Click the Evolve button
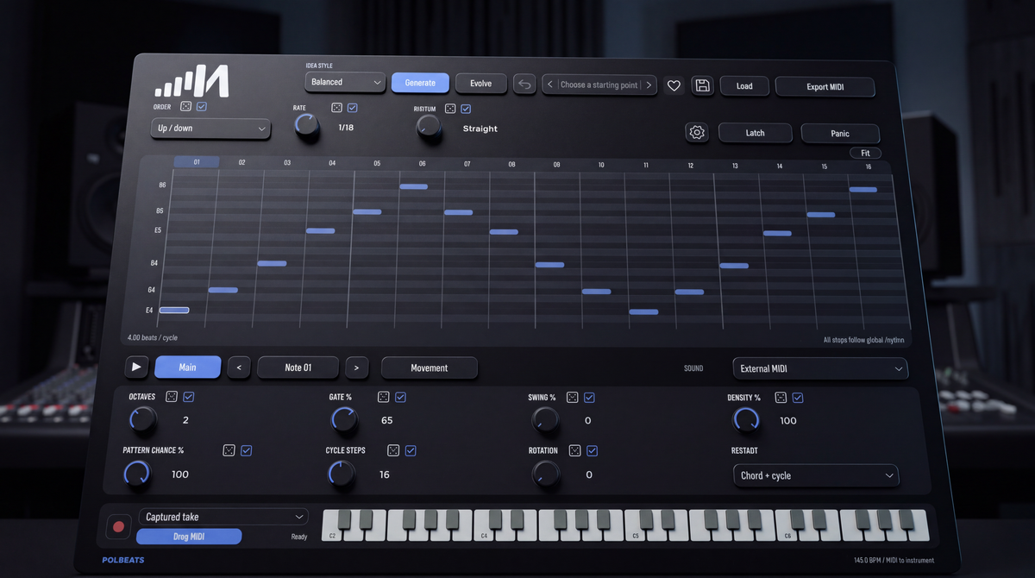Image resolution: width=1035 pixels, height=578 pixels. point(481,83)
